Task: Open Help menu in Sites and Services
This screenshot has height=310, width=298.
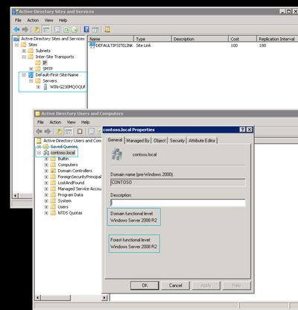Action: (63, 20)
